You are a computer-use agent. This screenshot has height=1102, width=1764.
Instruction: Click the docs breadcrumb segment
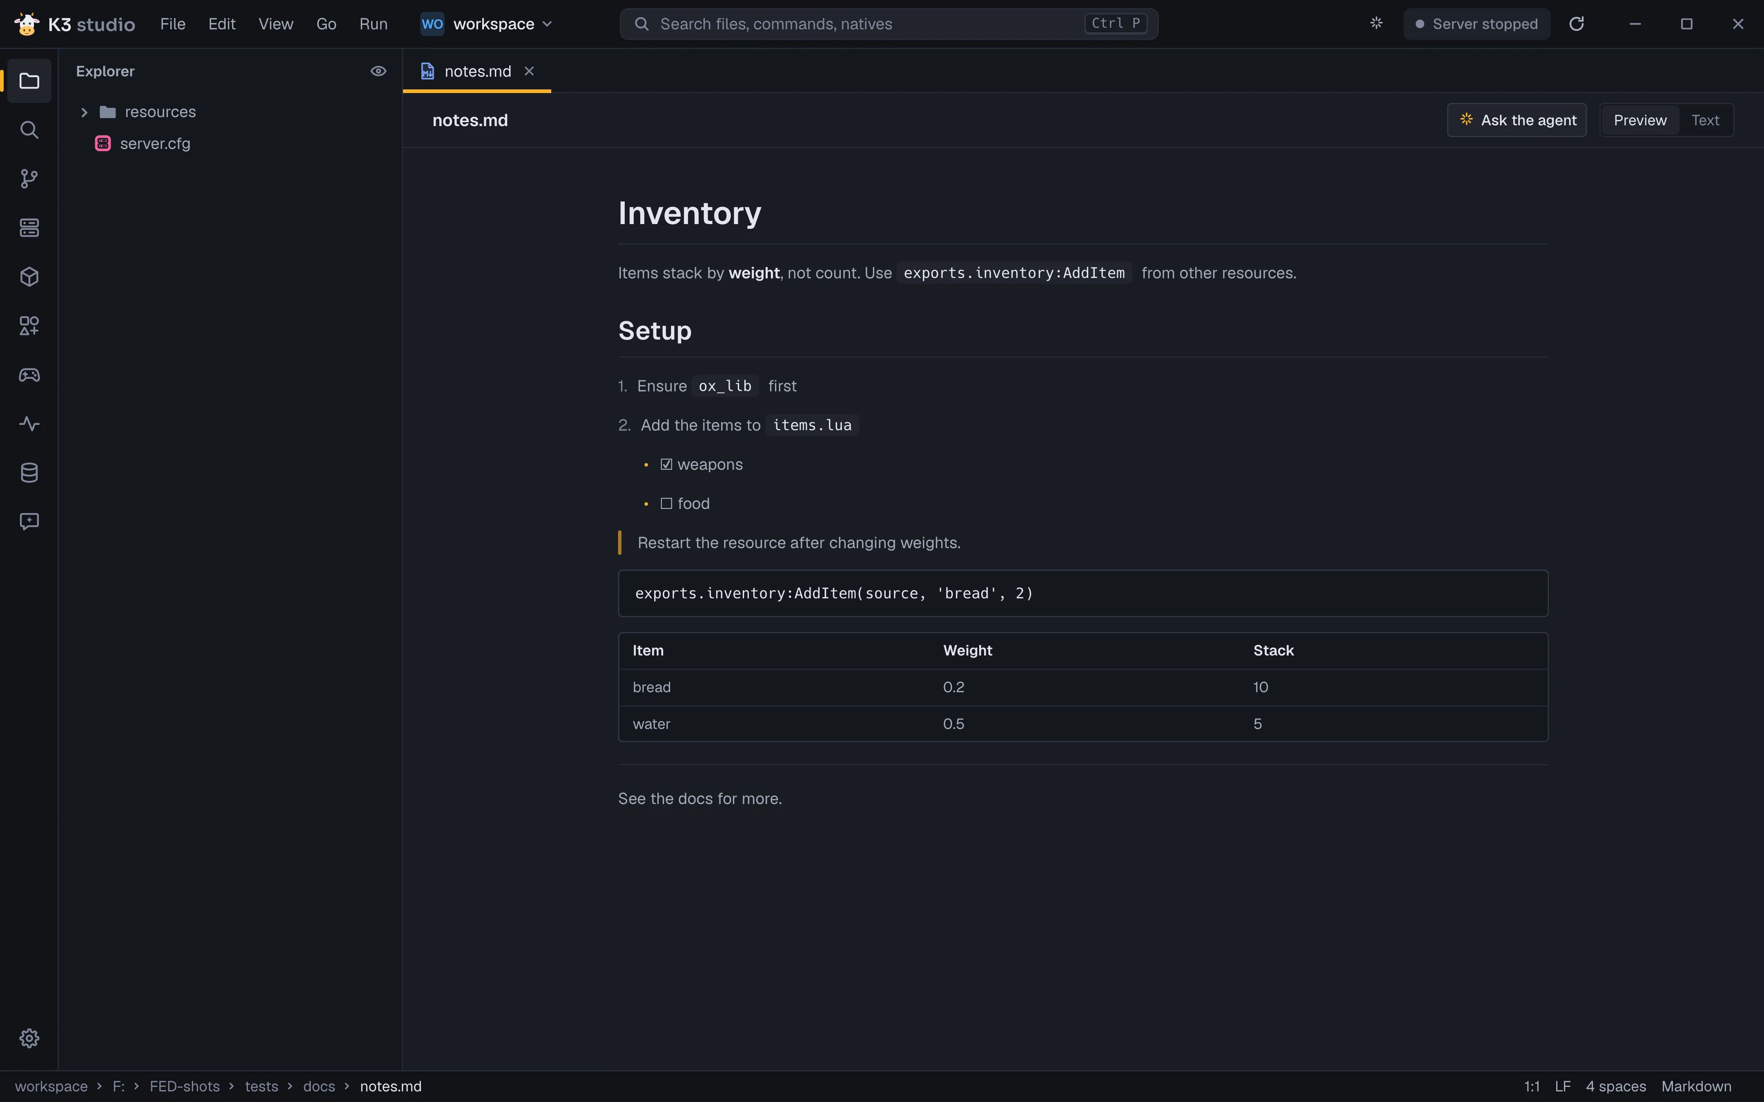[x=318, y=1086]
